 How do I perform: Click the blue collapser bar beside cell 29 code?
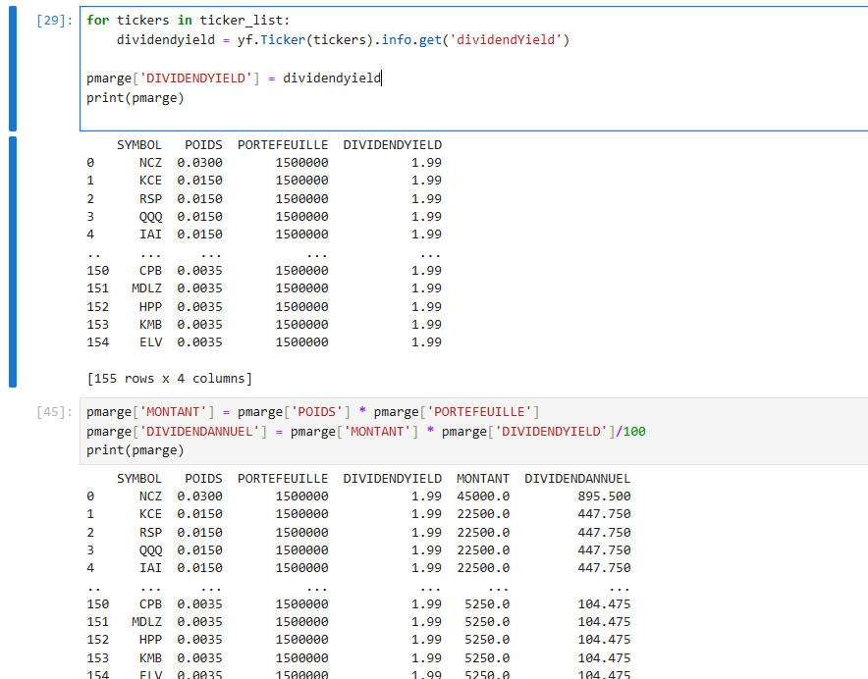tap(13, 69)
